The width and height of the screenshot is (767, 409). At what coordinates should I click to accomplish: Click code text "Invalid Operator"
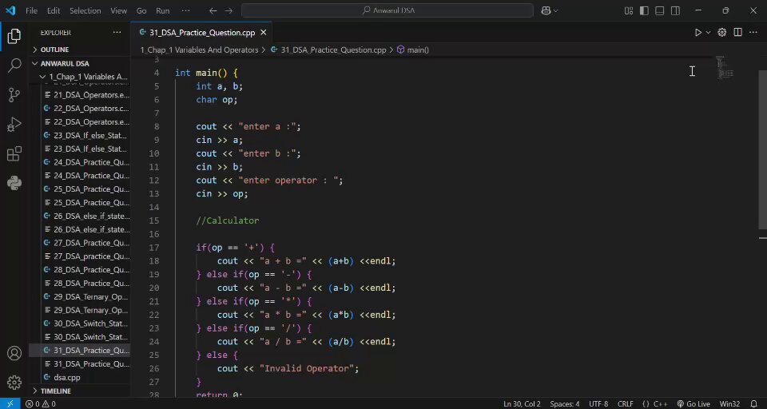point(307,368)
